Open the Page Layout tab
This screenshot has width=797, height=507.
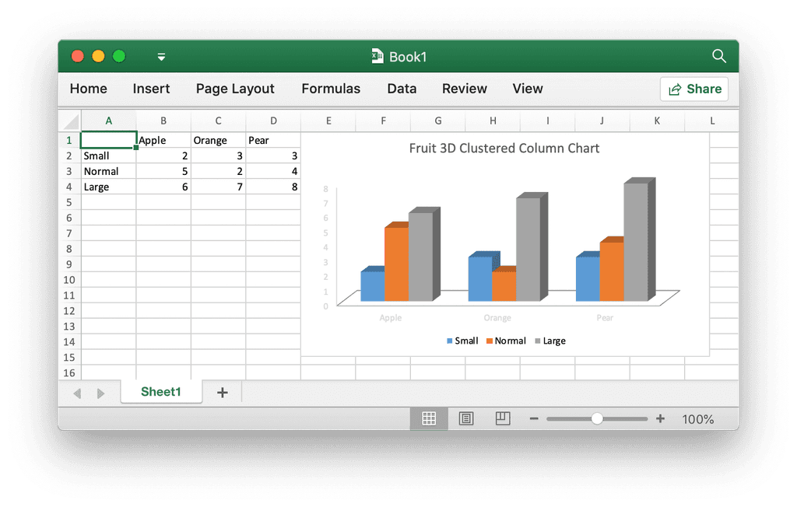point(235,89)
